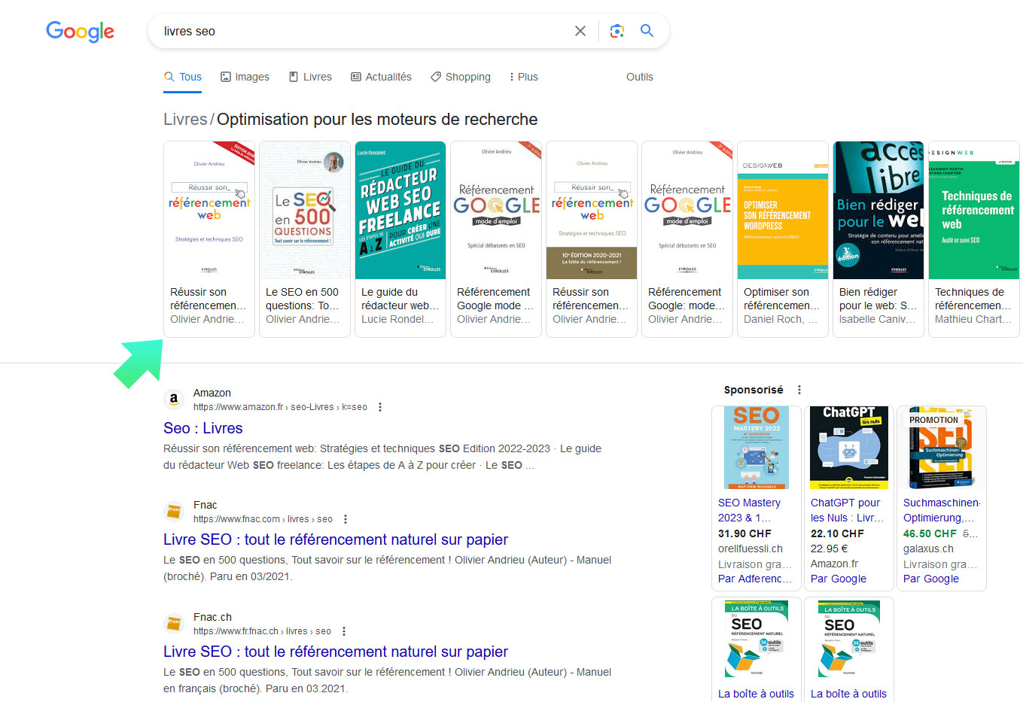Select 'Optimiser son référencement' by Daniel Roch
Viewport: 1023px width, 702px height.
pyautogui.click(x=783, y=239)
